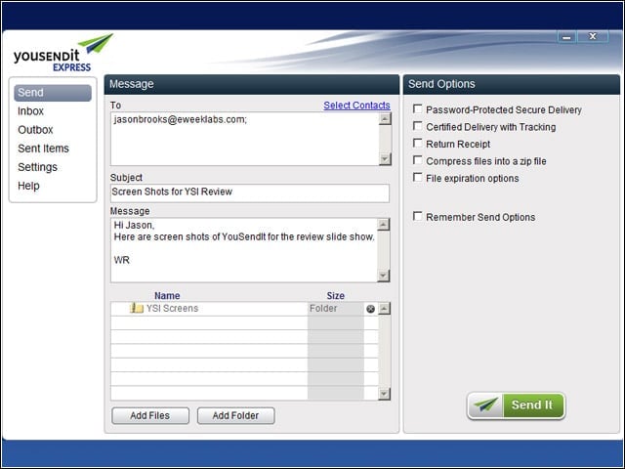
Task: Check Certified Delivery with Tracking
Action: click(417, 126)
